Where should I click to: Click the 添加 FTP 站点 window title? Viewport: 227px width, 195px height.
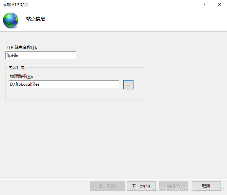[x=16, y=5]
